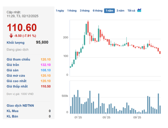Screen dimensions: 168x128
Task: Click the Giao dịch NĐTNN heading
Action: tap(20, 106)
